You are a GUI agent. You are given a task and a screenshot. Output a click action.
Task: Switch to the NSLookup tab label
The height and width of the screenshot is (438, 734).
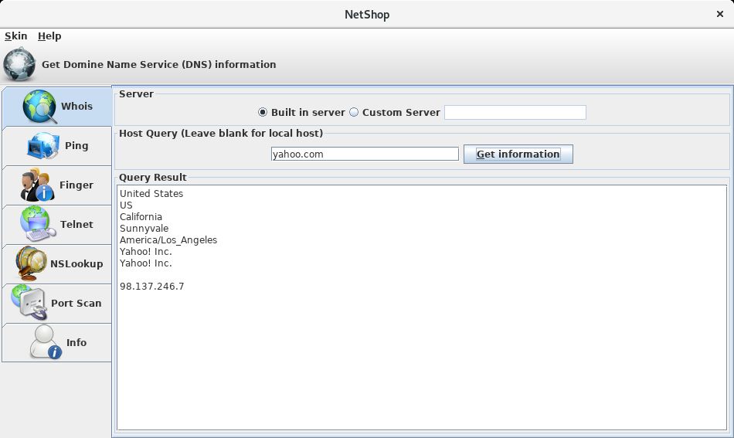tap(76, 263)
